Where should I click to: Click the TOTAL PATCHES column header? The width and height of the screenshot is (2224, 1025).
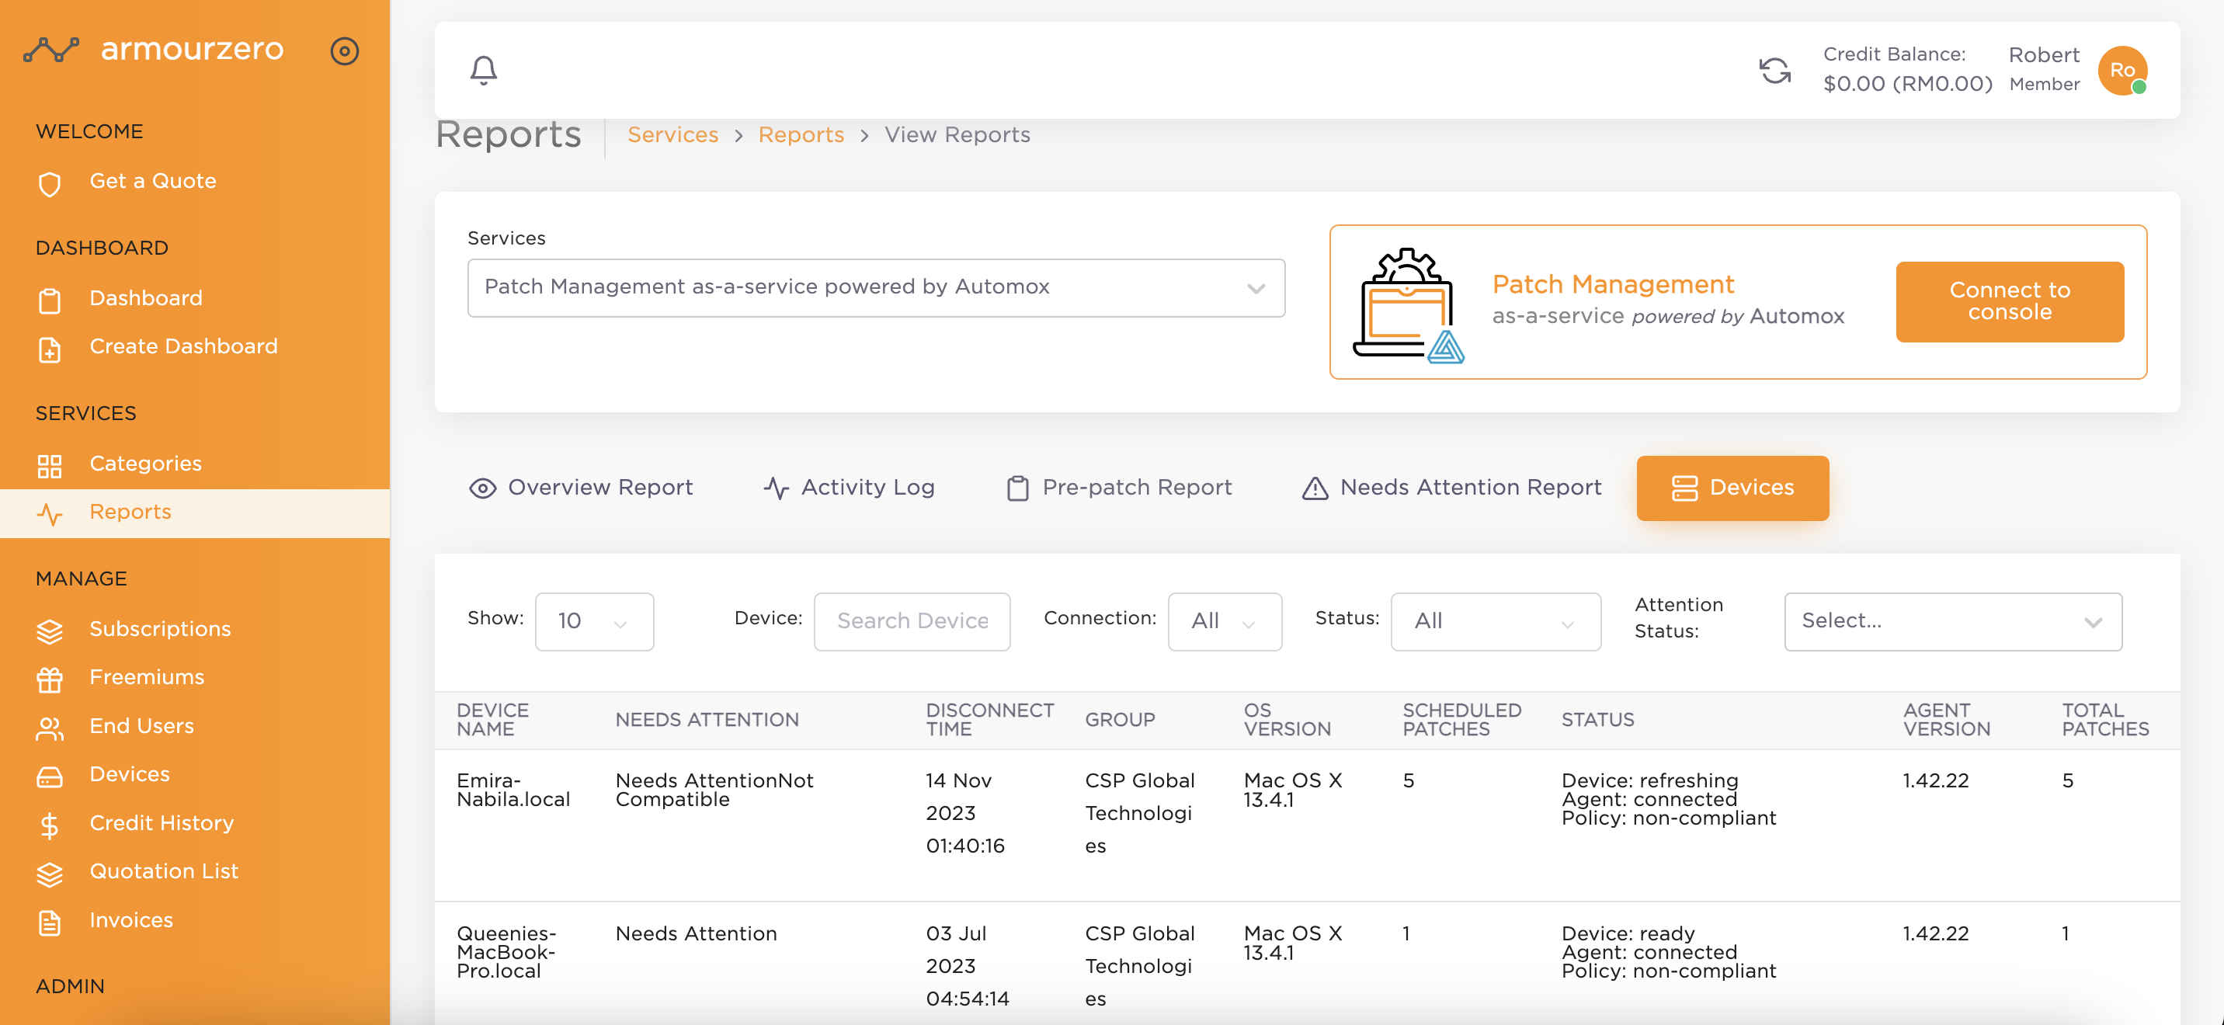tap(2106, 719)
